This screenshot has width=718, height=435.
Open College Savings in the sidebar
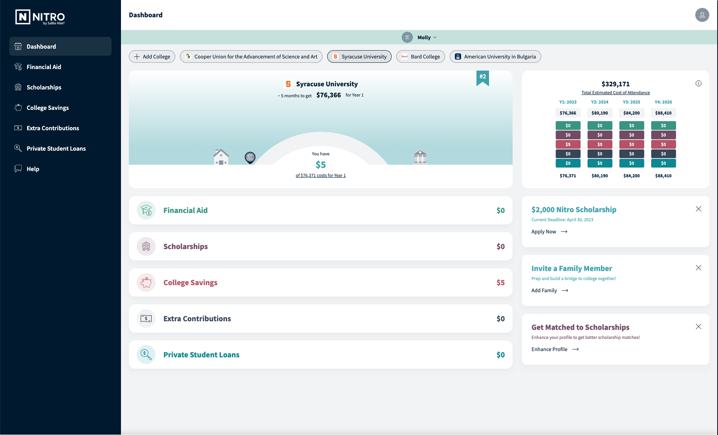[x=60, y=107]
